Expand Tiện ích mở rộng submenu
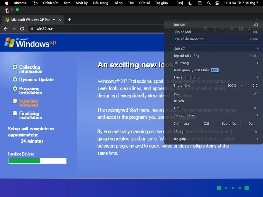The height and width of the screenshot is (197, 263). pyautogui.click(x=213, y=77)
